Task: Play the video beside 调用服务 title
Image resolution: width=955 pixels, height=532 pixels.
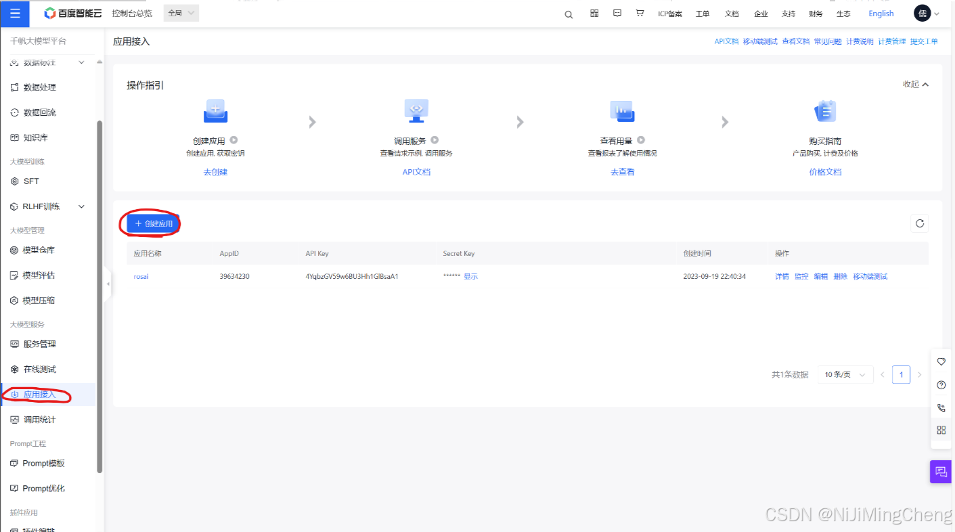Action: [x=435, y=140]
